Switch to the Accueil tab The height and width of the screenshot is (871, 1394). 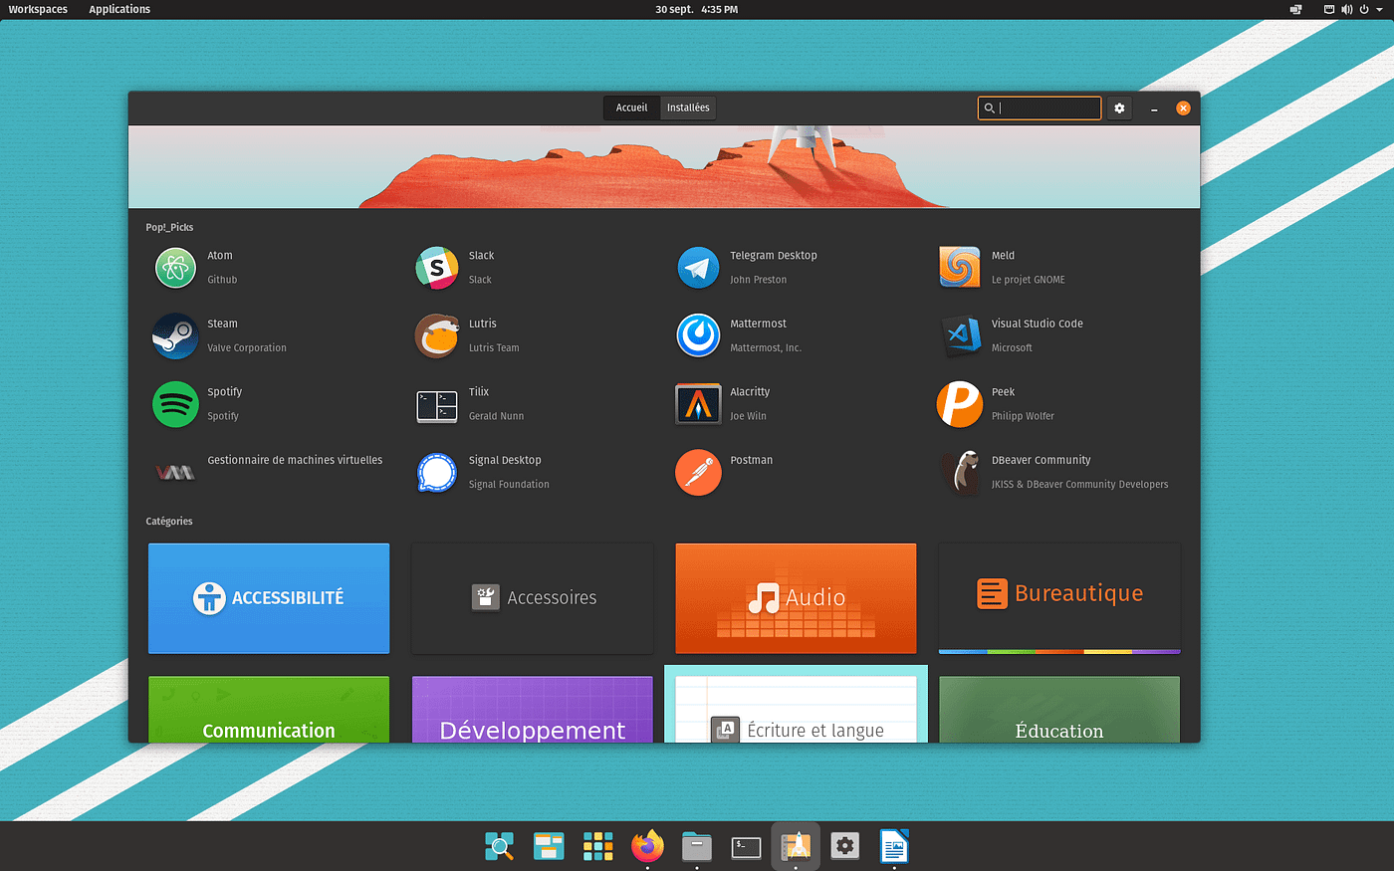[x=631, y=108]
